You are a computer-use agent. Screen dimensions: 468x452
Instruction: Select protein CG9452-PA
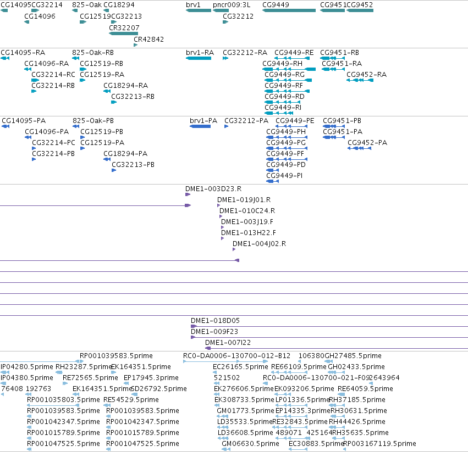367,143
